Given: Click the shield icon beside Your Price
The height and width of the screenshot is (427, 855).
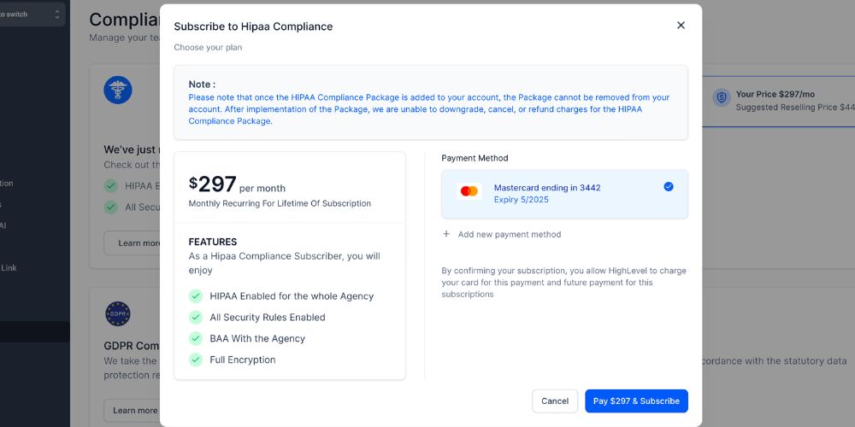Looking at the screenshot, I should click(x=721, y=98).
